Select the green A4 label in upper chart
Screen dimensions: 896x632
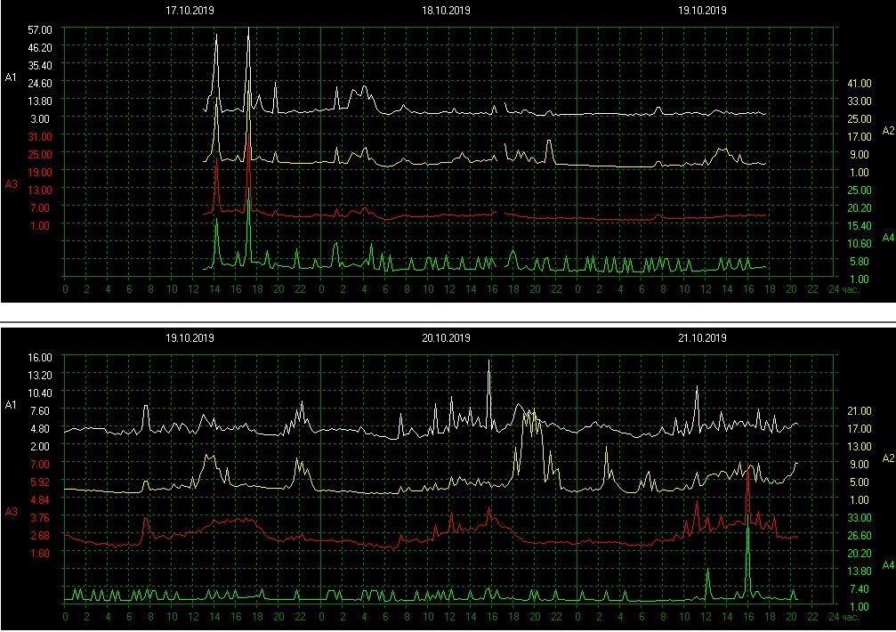[x=886, y=238]
